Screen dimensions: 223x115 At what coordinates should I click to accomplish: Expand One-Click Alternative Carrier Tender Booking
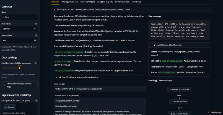pyautogui.click(x=100, y=77)
